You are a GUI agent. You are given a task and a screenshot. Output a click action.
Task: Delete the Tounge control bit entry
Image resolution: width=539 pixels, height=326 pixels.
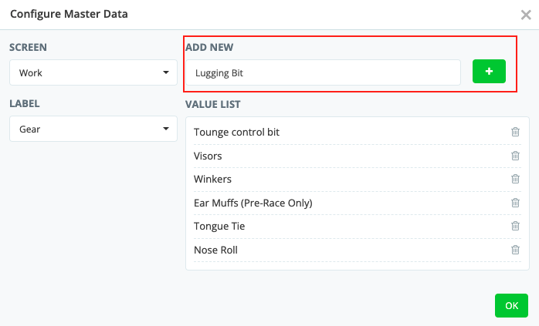coord(515,132)
